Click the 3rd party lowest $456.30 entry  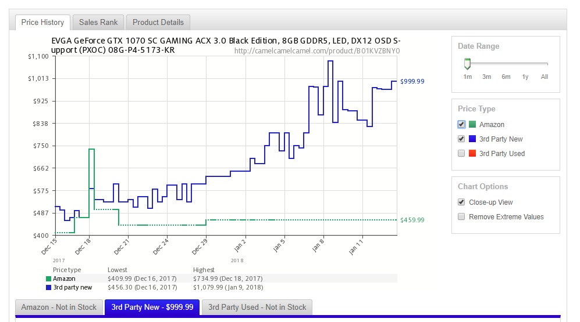tap(142, 287)
